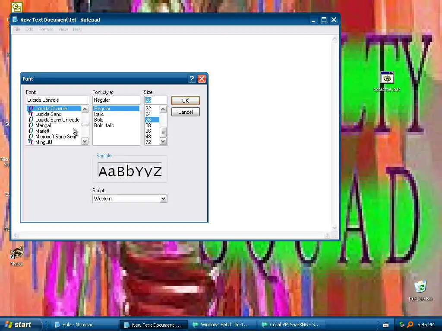The image size is (442, 331).
Task: Click Cancel in the Font dialog
Action: [x=186, y=112]
